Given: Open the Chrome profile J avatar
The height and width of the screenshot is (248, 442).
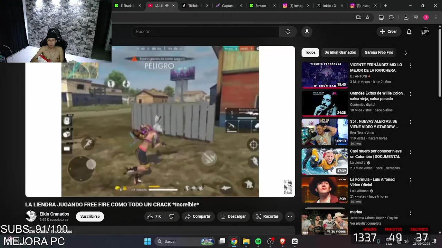Looking at the screenshot, I should pyautogui.click(x=426, y=17).
